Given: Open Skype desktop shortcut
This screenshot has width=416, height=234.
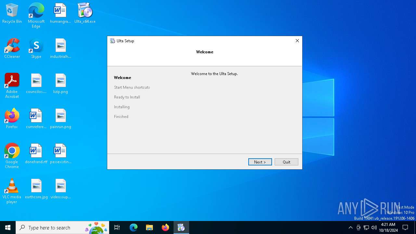Looking at the screenshot, I should click(x=36, y=49).
